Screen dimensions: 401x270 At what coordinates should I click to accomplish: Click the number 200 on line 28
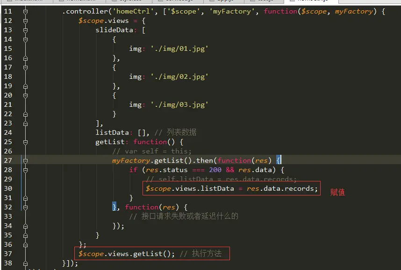click(215, 170)
